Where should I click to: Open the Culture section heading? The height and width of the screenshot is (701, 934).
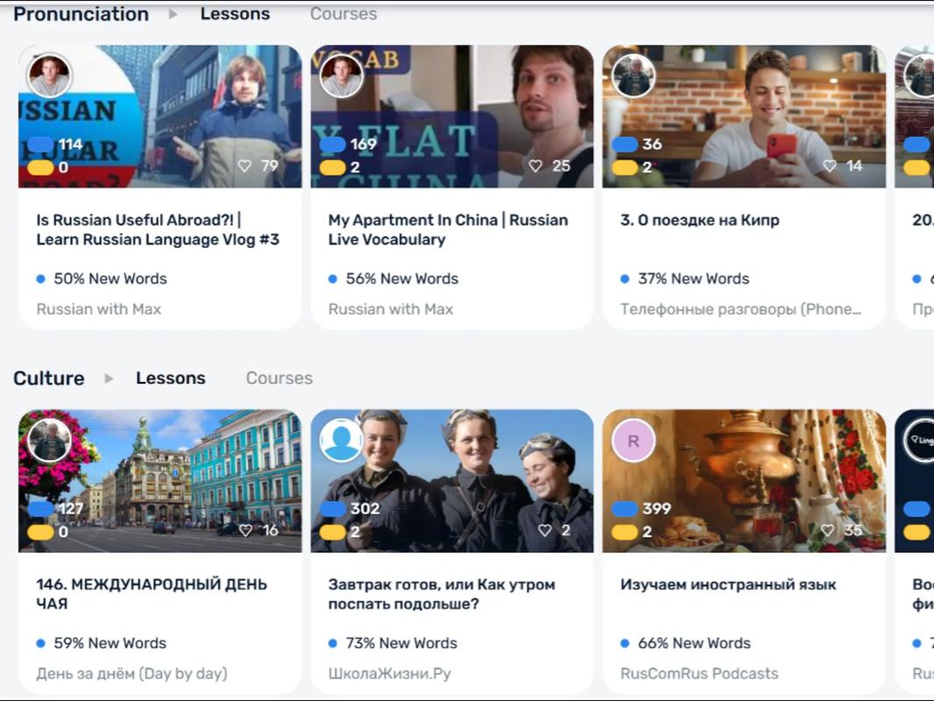pyautogui.click(x=49, y=379)
